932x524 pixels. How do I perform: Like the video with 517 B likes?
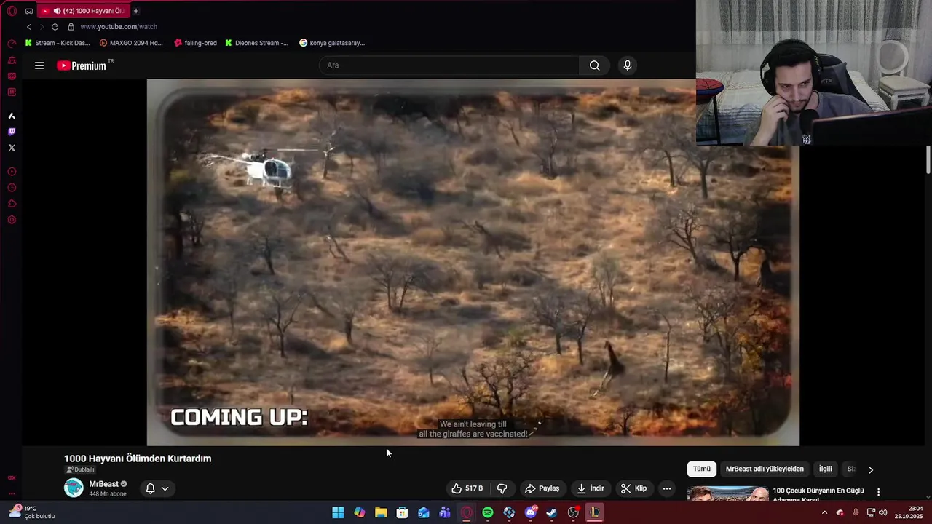pyautogui.click(x=467, y=488)
